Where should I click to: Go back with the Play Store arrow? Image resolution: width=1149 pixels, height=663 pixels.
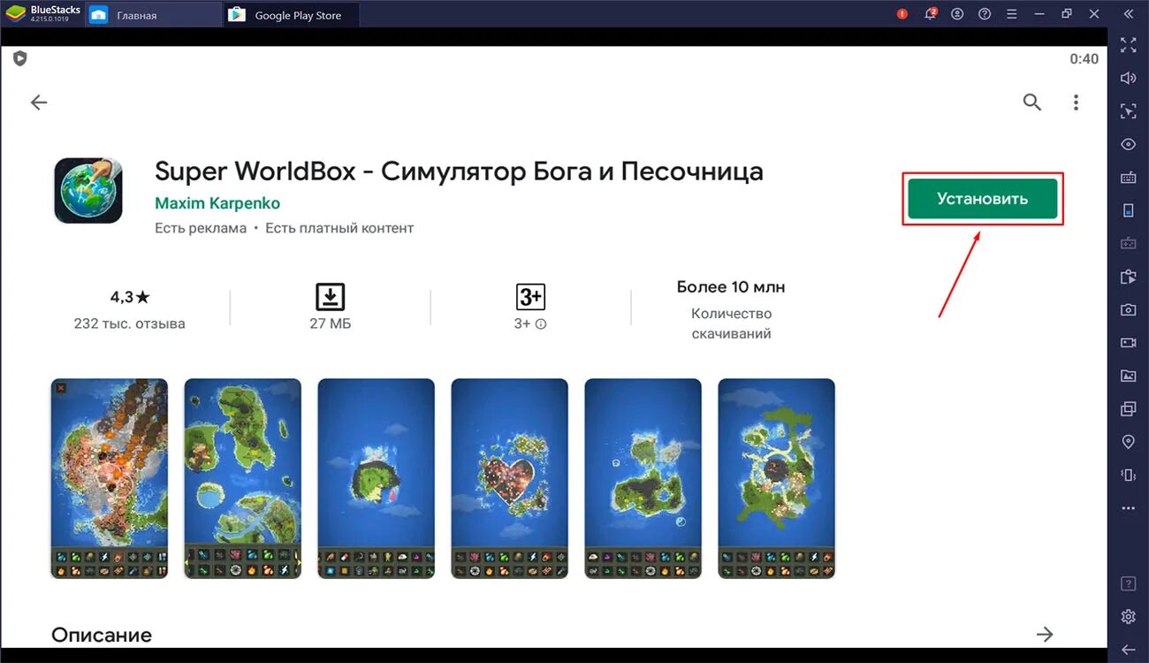pos(39,103)
